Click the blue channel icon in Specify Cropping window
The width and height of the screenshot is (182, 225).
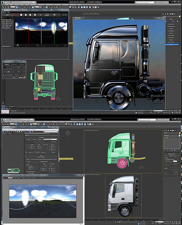tap(12, 178)
